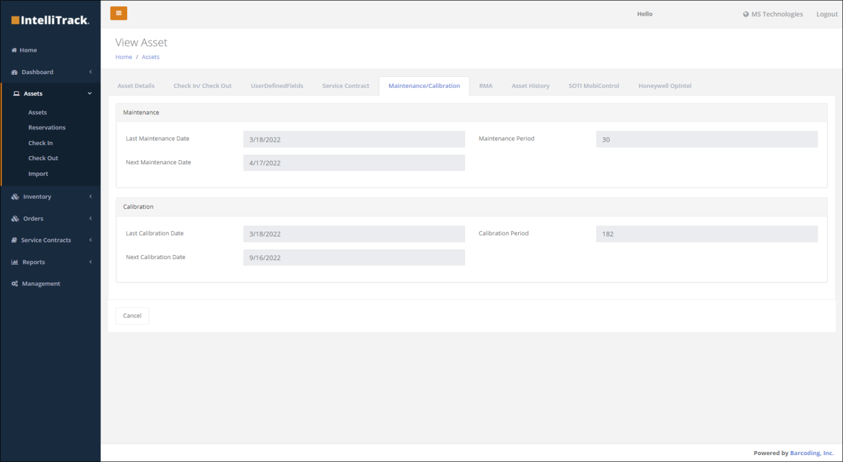Click the Hello greeting text
This screenshot has height=462, width=843.
[x=644, y=14]
